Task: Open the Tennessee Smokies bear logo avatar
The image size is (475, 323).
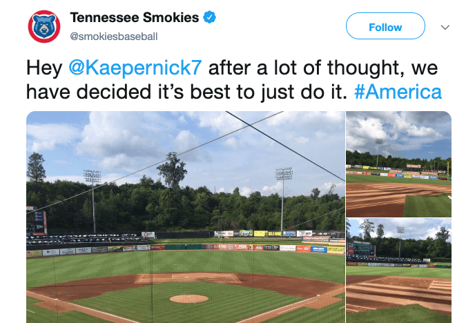Action: click(x=44, y=27)
